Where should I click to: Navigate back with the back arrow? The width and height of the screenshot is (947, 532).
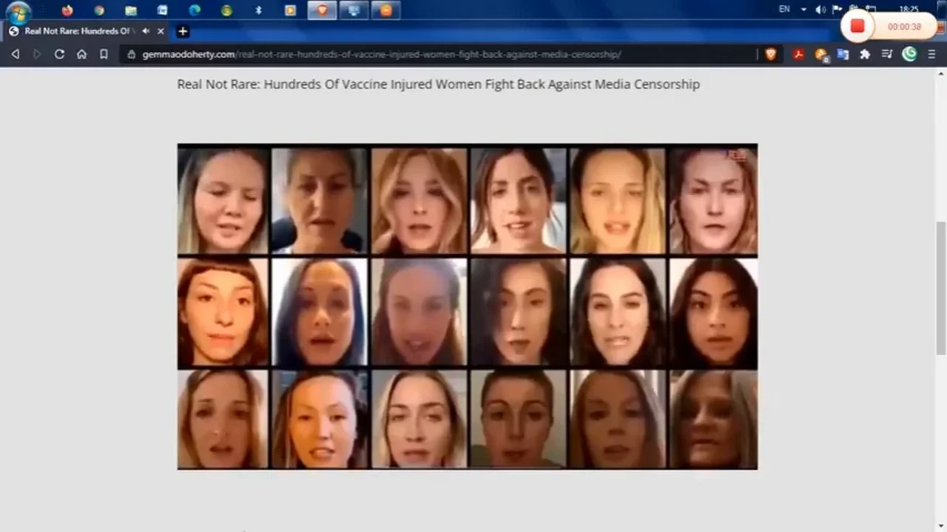(15, 54)
